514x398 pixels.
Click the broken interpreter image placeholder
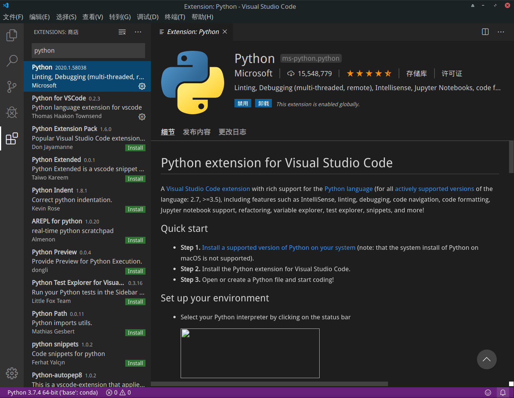coord(250,353)
